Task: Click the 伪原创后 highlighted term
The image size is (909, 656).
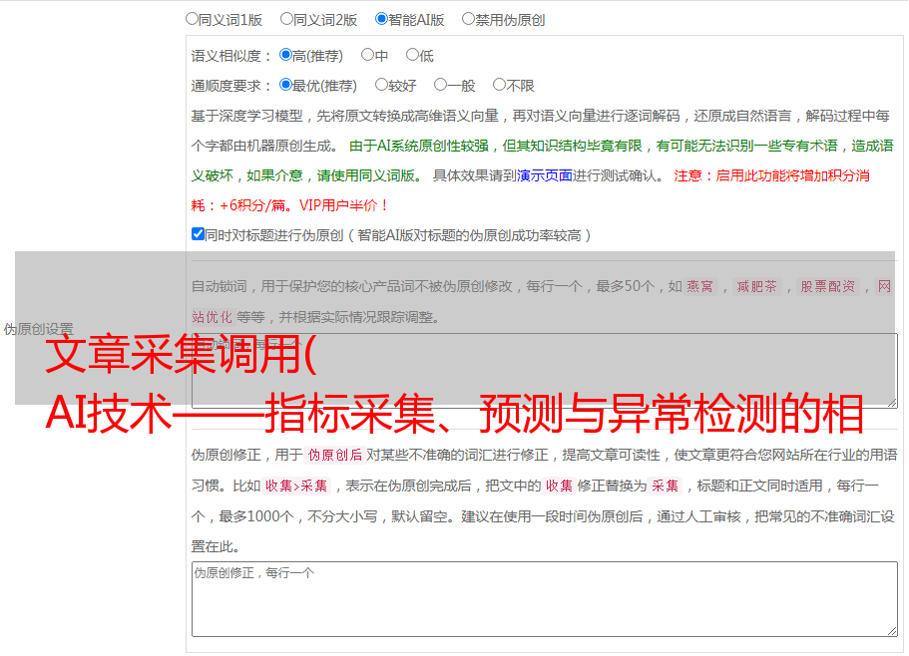Action: [x=335, y=455]
